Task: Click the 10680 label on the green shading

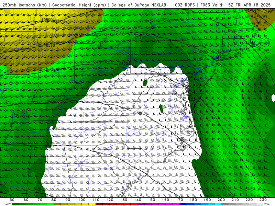Action: tap(52, 102)
